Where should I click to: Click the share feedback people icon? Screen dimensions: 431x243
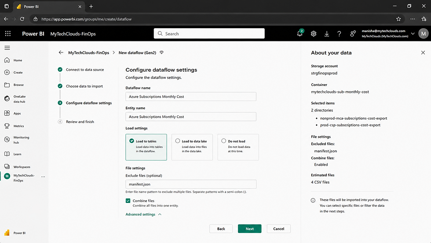coord(353,33)
